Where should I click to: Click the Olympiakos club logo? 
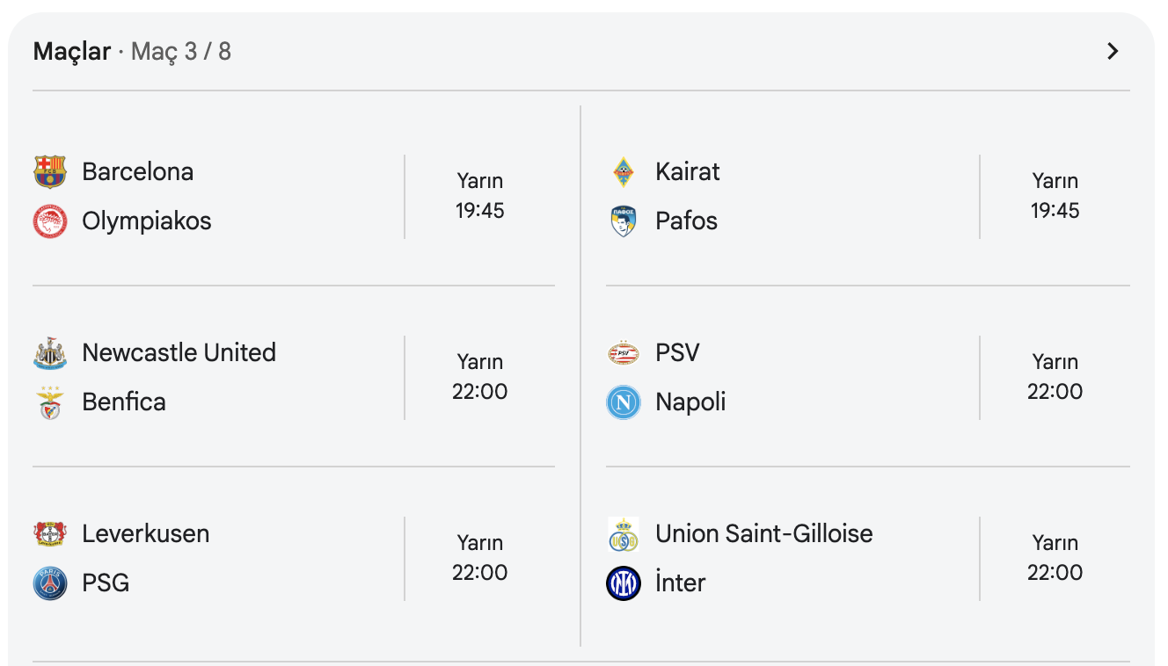(50, 221)
